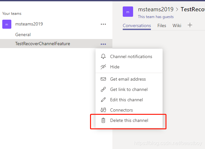Click the Connectors plug icon
Image resolution: width=205 pixels, height=149 pixels.
click(x=103, y=110)
